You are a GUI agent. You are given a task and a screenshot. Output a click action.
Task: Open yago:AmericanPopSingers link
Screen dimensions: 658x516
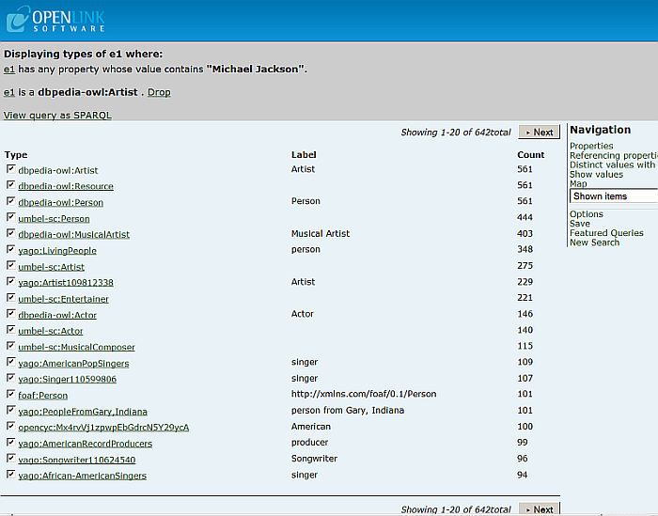74,364
